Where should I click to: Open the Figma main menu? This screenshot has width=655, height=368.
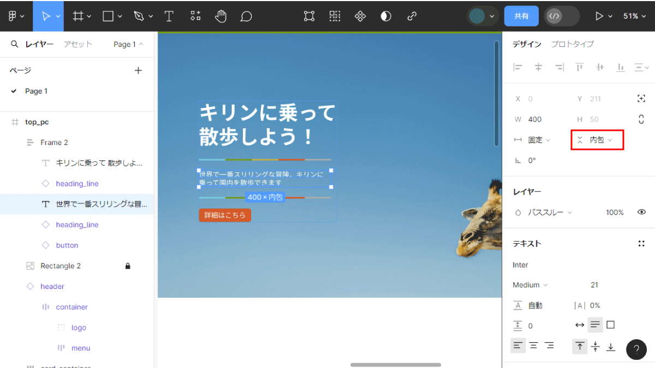tap(16, 16)
